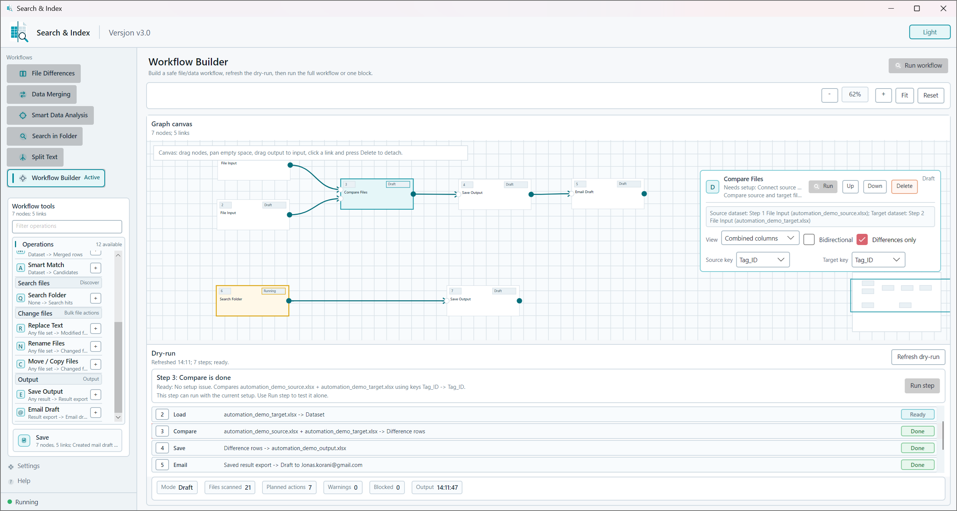Click the Split Text icon

(x=23, y=157)
